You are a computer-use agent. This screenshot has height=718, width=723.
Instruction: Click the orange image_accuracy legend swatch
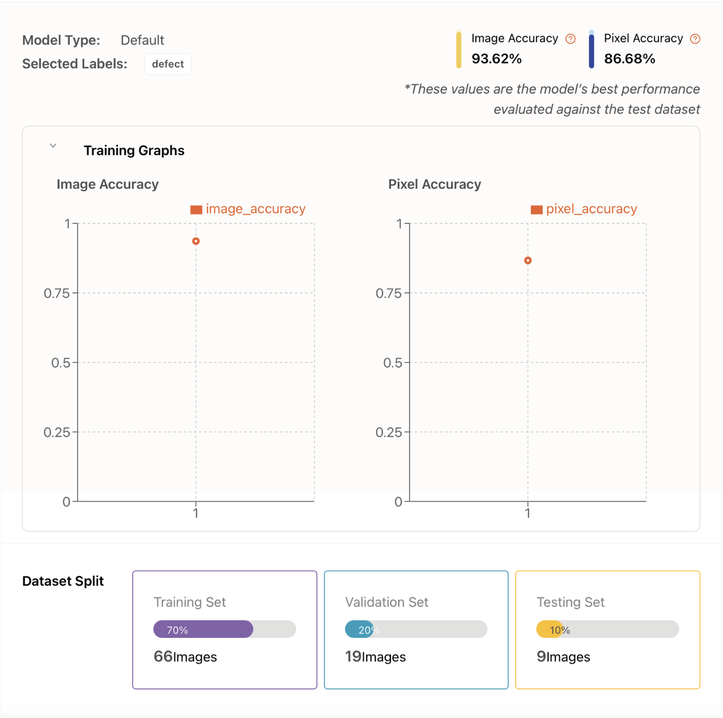point(196,210)
